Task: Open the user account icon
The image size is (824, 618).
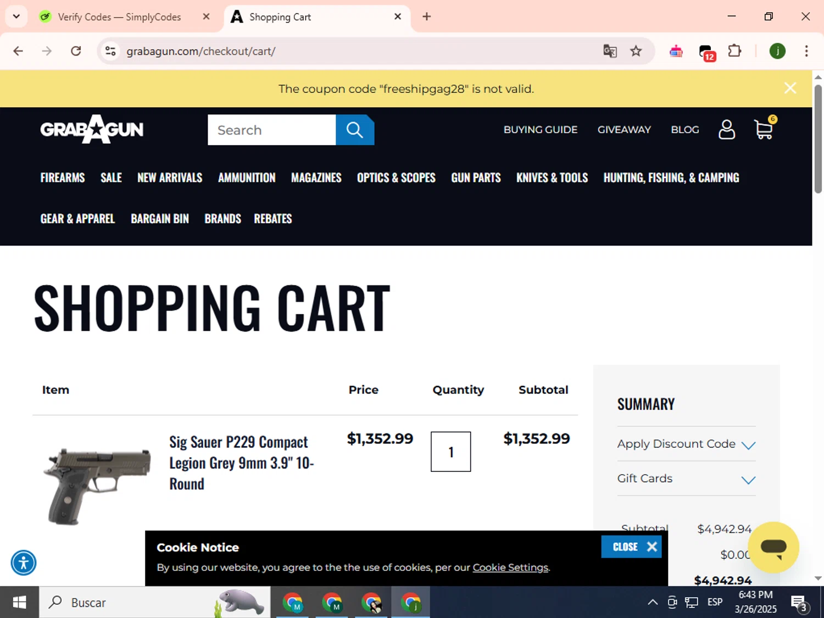Action: [727, 130]
